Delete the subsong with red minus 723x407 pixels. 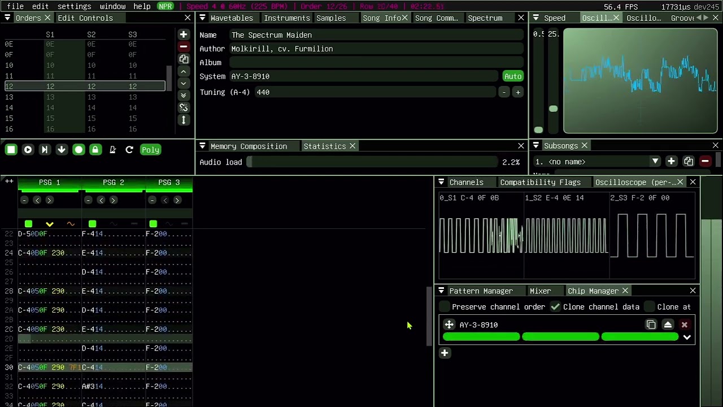click(705, 162)
